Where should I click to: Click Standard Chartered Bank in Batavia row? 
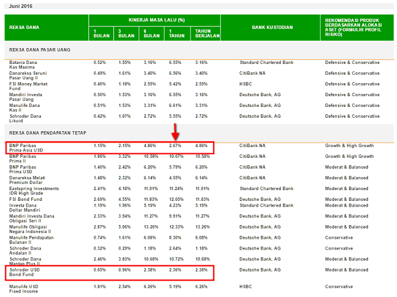pyautogui.click(x=267, y=62)
